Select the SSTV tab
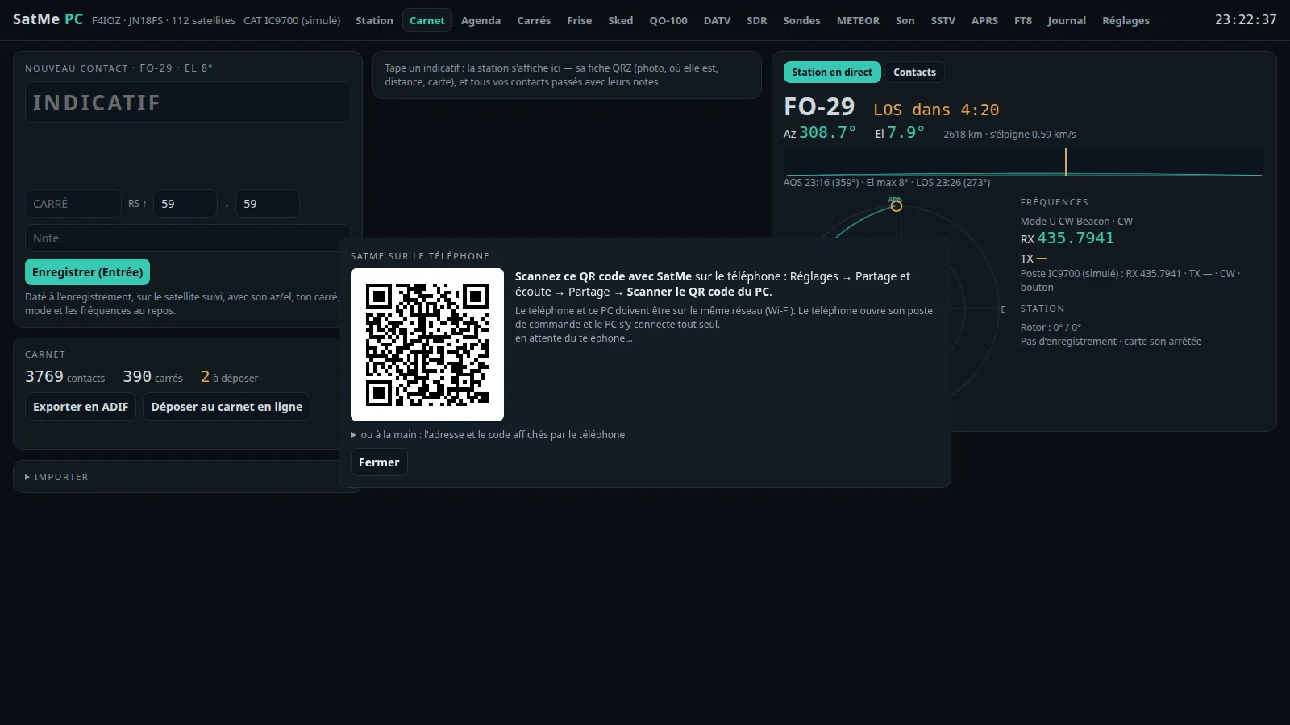 (943, 20)
